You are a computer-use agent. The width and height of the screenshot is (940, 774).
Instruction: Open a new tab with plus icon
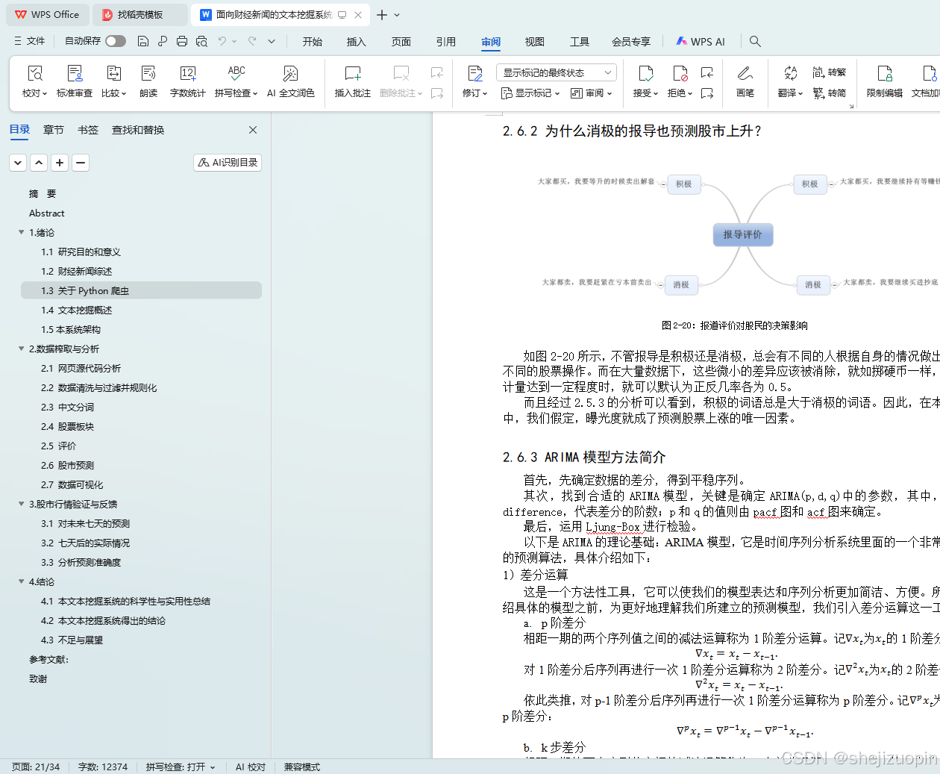(382, 15)
